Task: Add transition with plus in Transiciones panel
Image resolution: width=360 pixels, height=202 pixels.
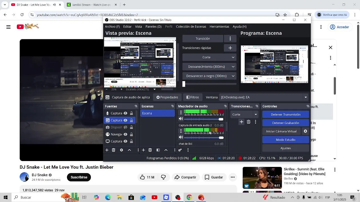Action: coord(241,122)
